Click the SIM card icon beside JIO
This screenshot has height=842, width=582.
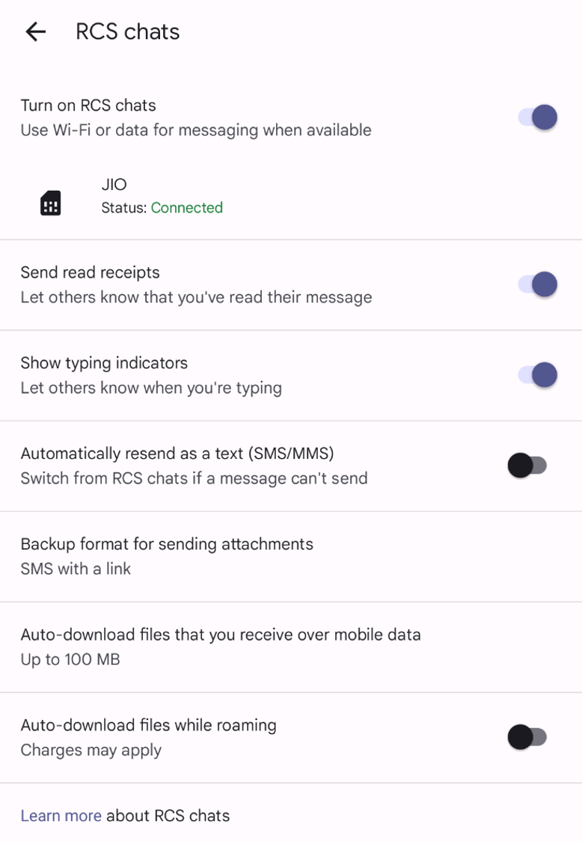click(x=51, y=203)
